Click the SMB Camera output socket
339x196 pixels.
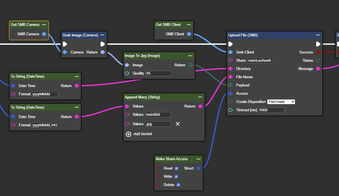(44, 34)
